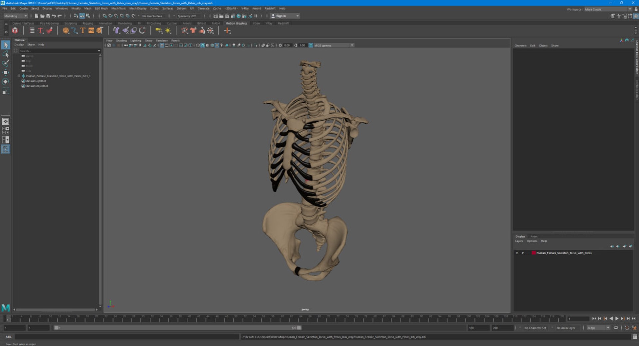Toggle P playback for the skeleton layer
639x346 pixels.
pyautogui.click(x=523, y=253)
